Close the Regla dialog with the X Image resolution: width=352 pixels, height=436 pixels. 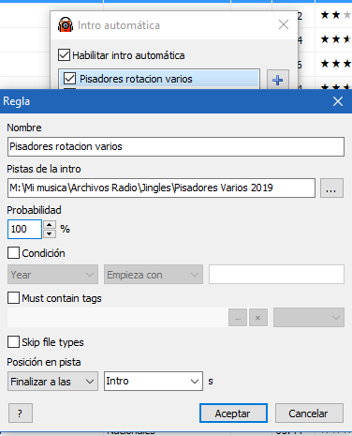tap(338, 101)
